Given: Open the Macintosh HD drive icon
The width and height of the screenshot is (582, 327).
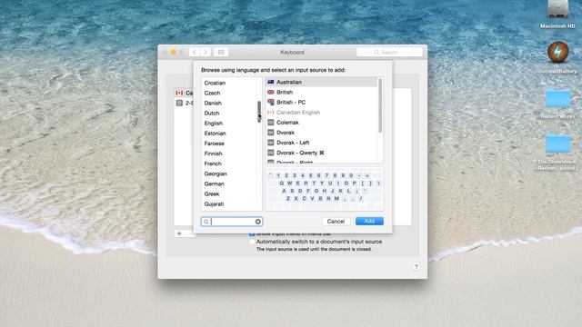Looking at the screenshot, I should coord(557,9).
